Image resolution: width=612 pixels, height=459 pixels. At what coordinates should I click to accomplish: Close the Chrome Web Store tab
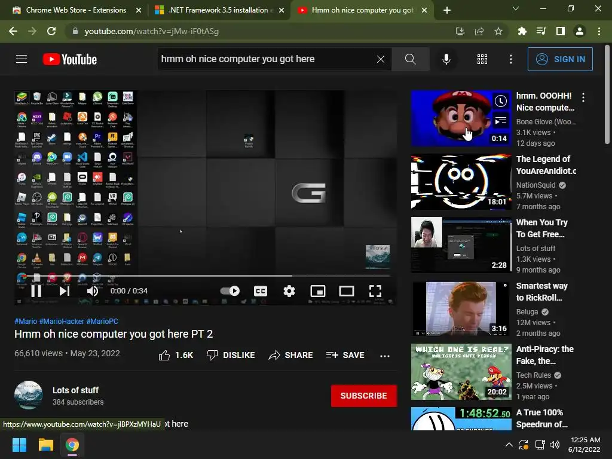[139, 10]
